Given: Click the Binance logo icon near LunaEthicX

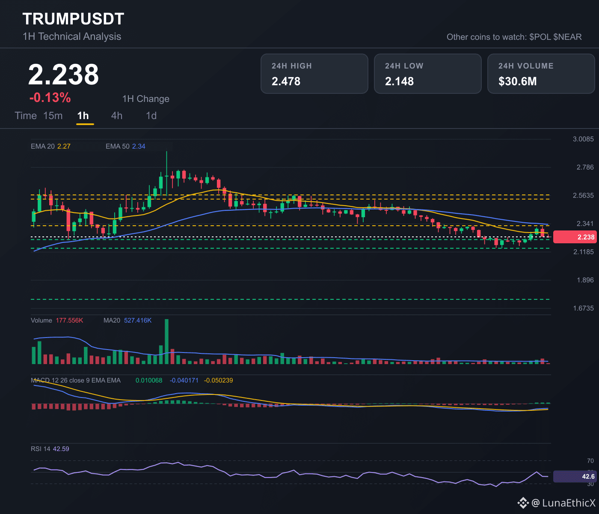Looking at the screenshot, I should coord(523,503).
